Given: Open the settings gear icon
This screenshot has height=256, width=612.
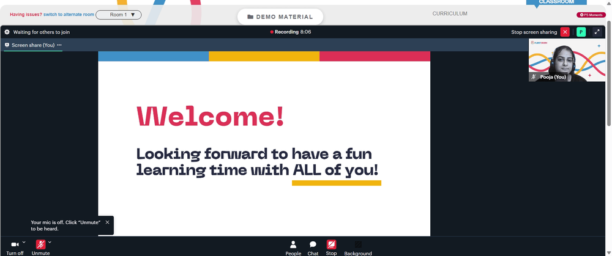Looking at the screenshot, I should click(x=7, y=32).
